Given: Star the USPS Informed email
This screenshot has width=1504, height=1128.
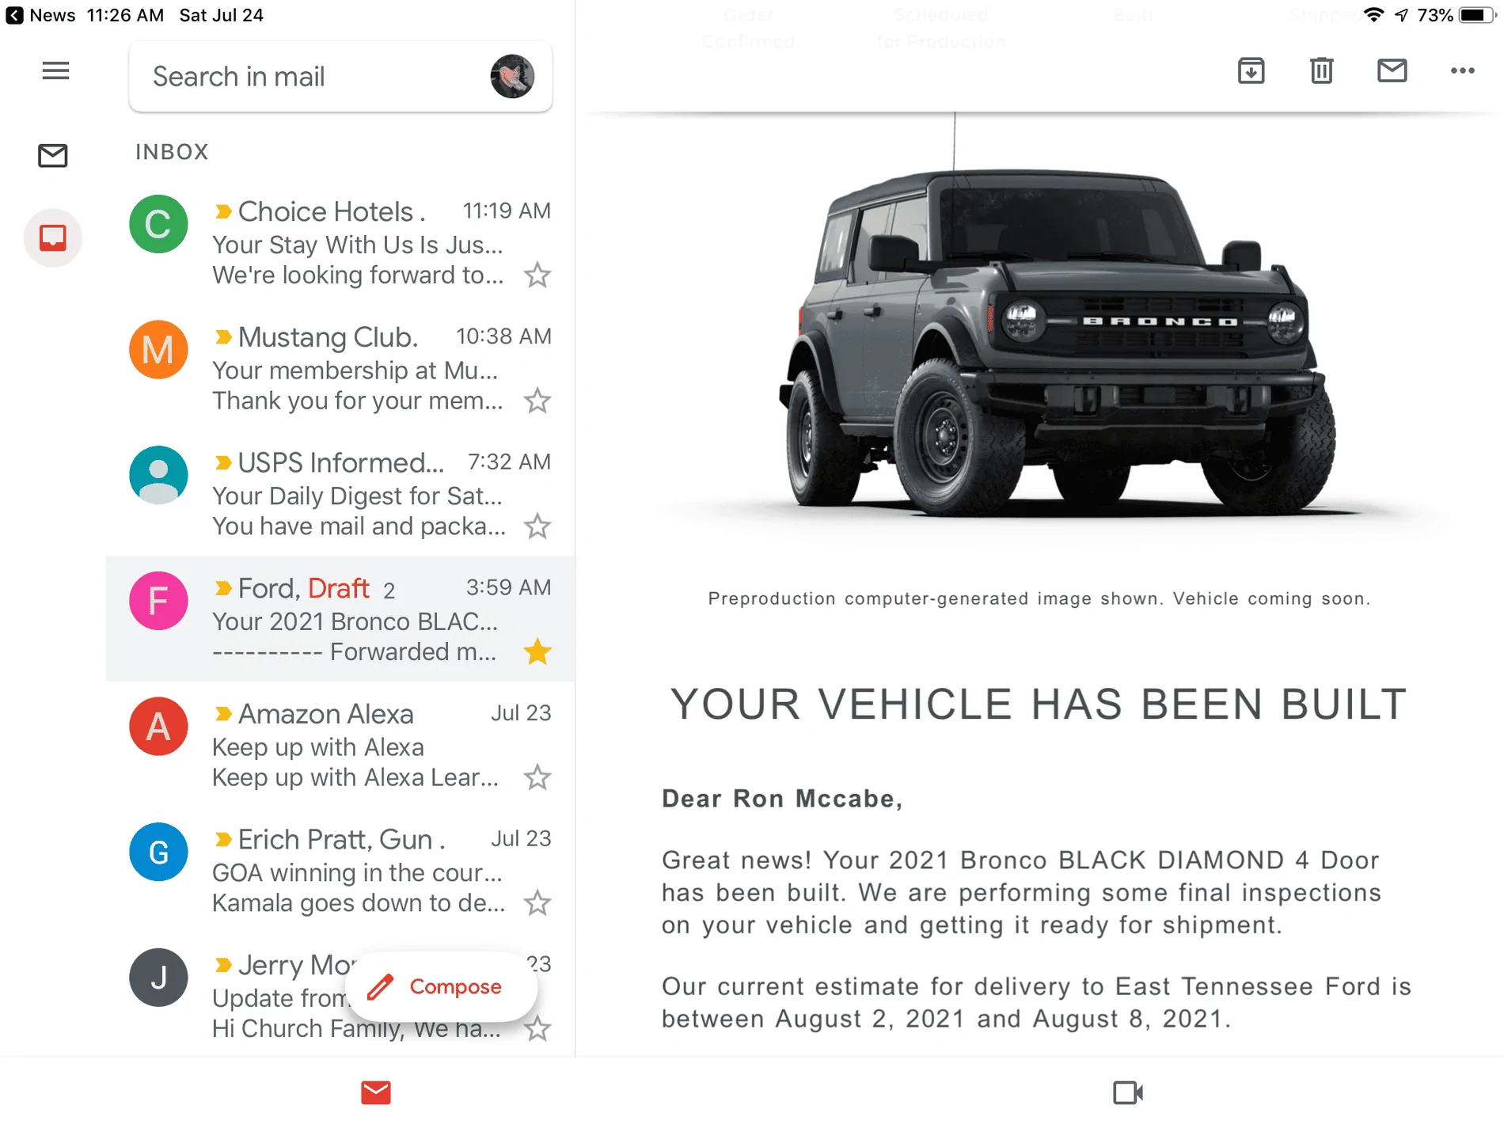Looking at the screenshot, I should coord(537,526).
